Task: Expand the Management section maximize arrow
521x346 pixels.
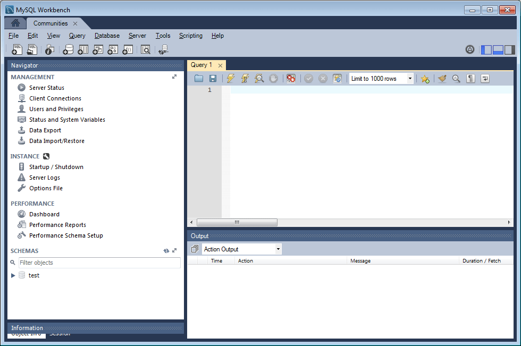Action: click(x=174, y=77)
